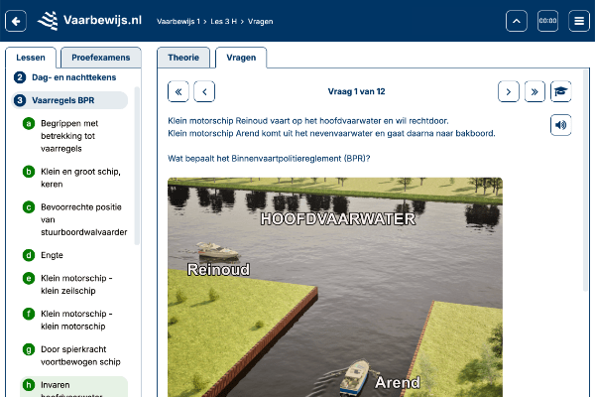This screenshot has height=397, width=595.
Task: Switch to the Theorie tab
Action: 184,59
